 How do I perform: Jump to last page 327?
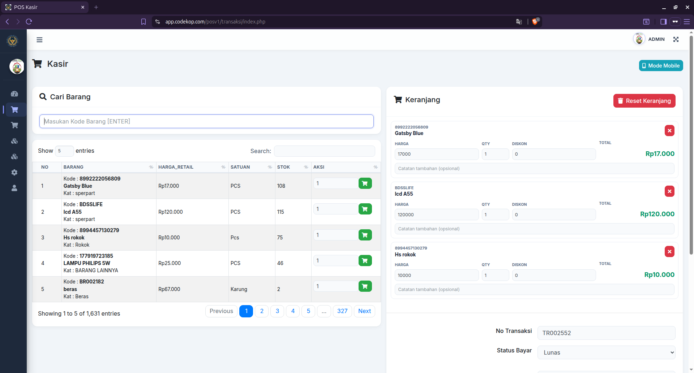342,311
